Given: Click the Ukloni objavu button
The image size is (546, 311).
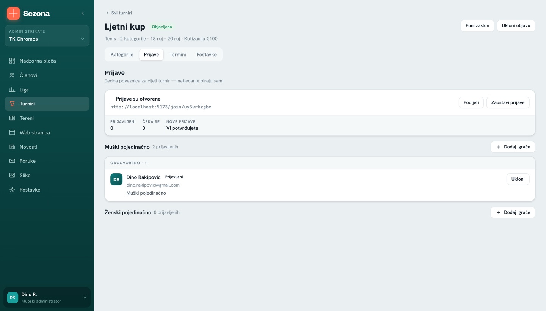Looking at the screenshot, I should click(516, 26).
